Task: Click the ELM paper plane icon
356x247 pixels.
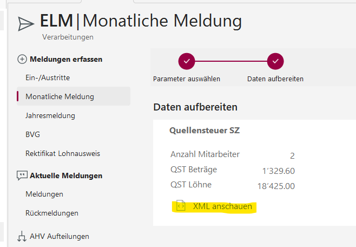Action: tap(25, 23)
